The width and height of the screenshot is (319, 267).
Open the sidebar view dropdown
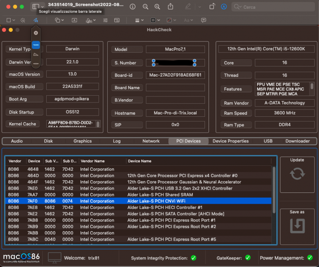[38, 7]
